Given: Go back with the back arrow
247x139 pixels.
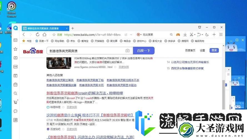Looking at the screenshot, I should (x=24, y=34).
